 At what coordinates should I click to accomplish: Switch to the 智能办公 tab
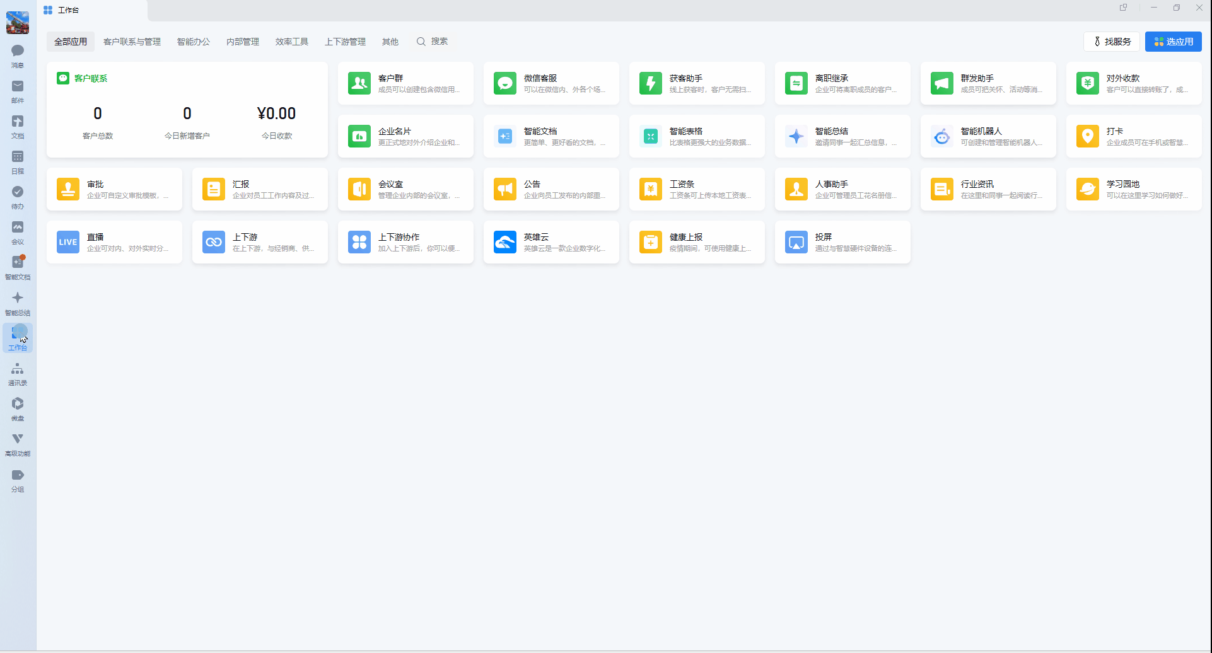click(194, 42)
